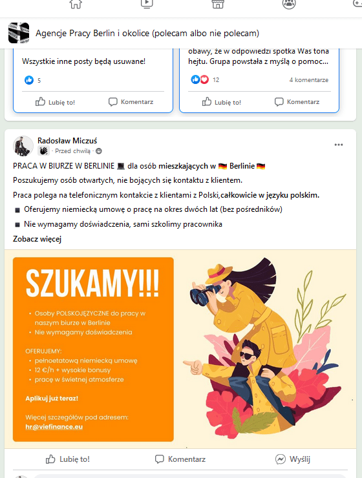The image size is (362, 478).
Task: Open the three-dots post options menu
Action: (339, 145)
